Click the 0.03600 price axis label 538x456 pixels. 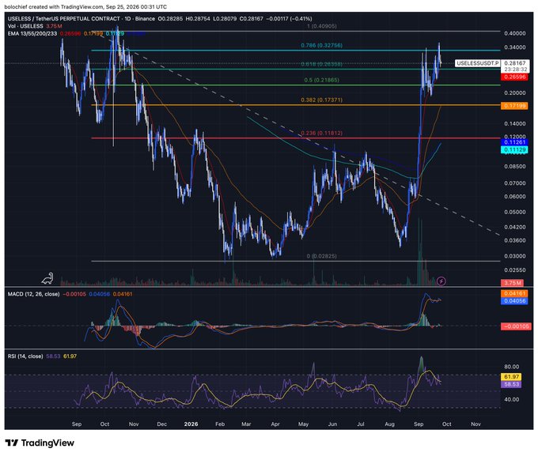point(515,240)
